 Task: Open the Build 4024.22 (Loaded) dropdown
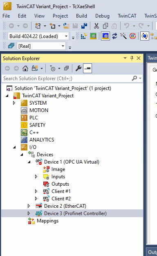click(38, 36)
